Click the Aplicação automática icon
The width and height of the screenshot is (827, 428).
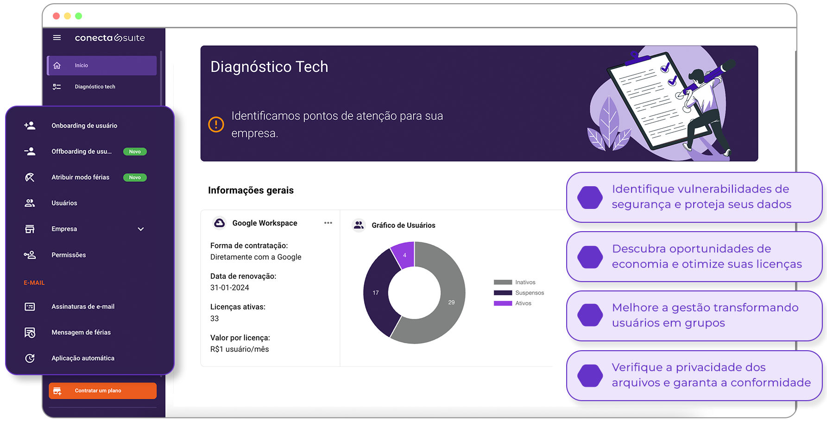click(x=30, y=358)
